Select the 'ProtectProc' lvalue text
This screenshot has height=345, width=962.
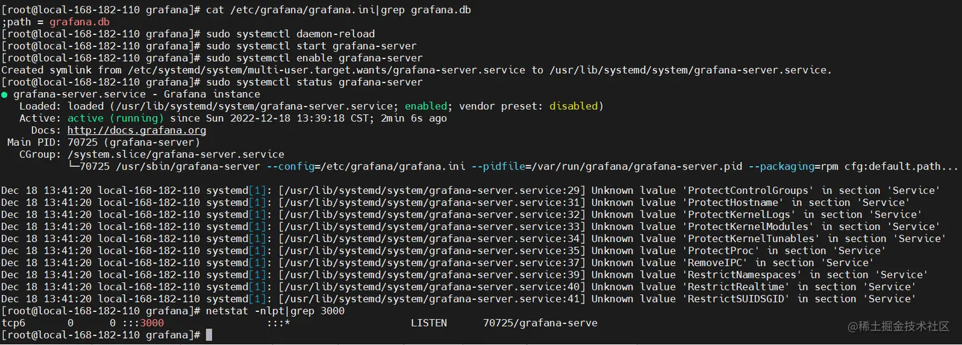[721, 251]
